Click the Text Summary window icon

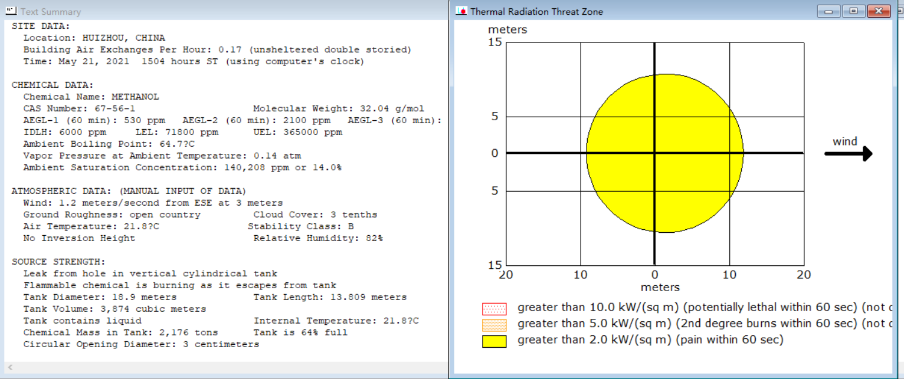coord(11,11)
